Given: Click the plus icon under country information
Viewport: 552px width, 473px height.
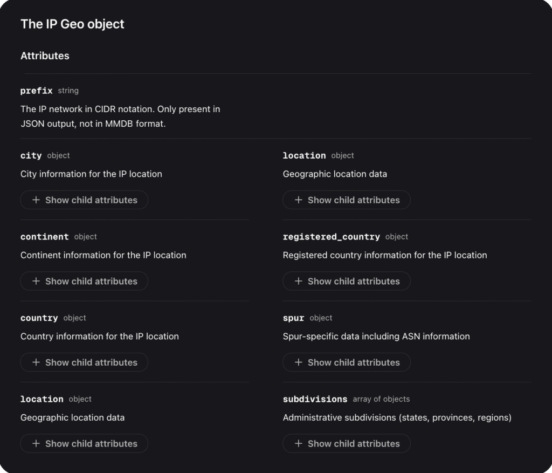Looking at the screenshot, I should 36,362.
